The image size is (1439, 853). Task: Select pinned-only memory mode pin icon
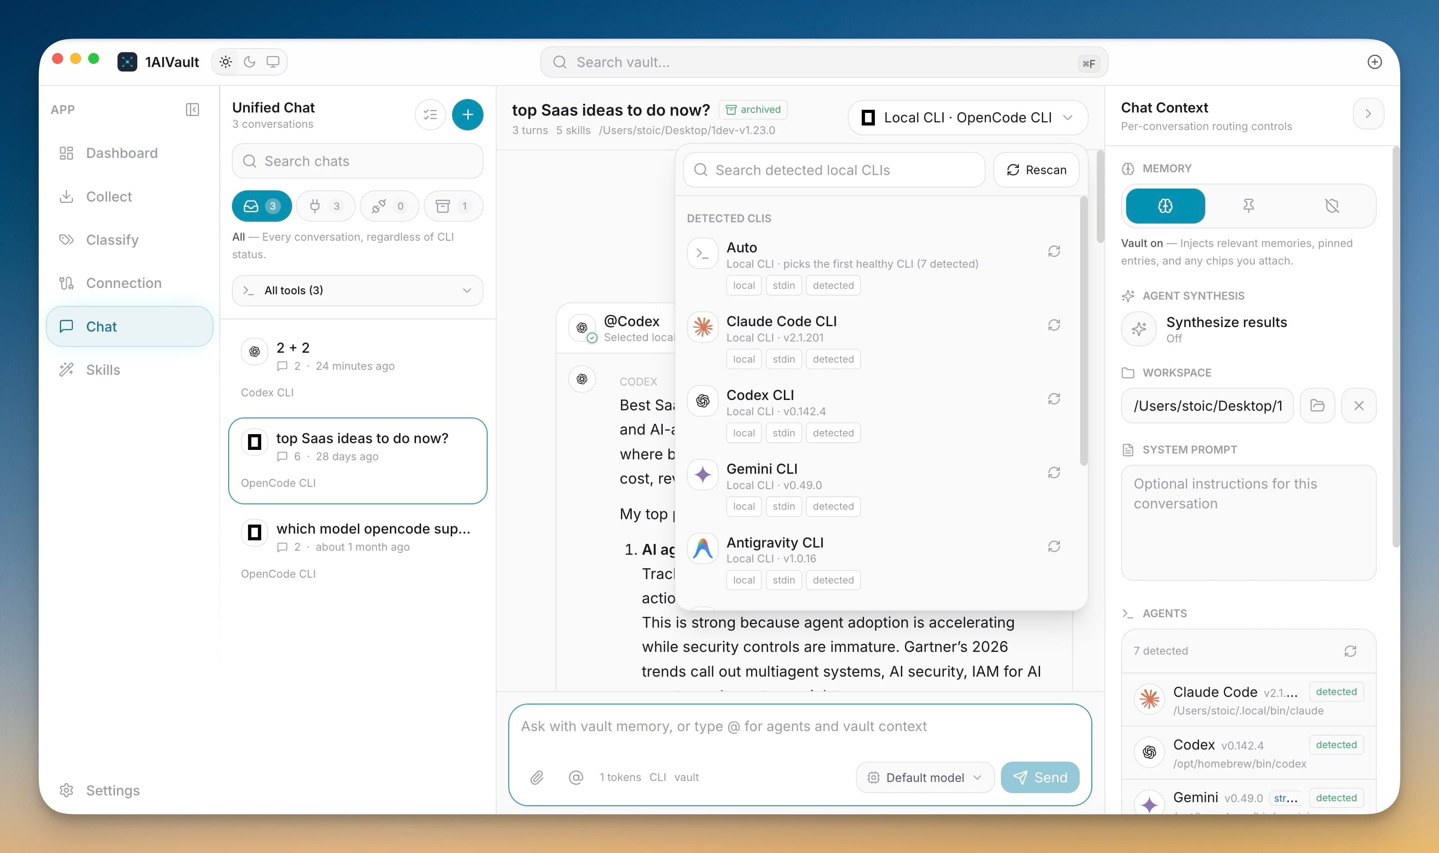(1248, 206)
